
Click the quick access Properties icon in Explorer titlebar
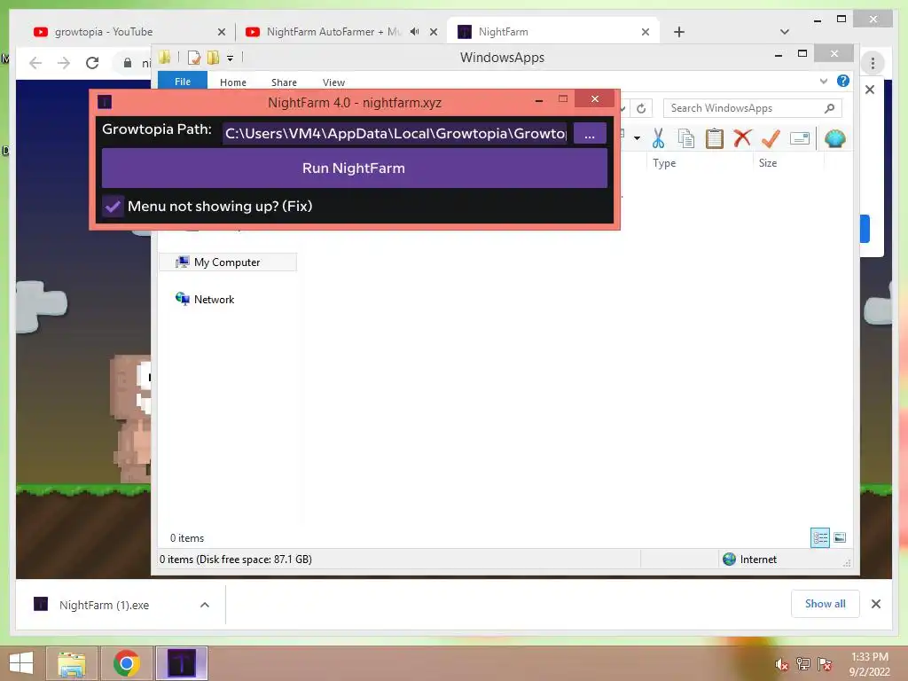[x=194, y=58]
